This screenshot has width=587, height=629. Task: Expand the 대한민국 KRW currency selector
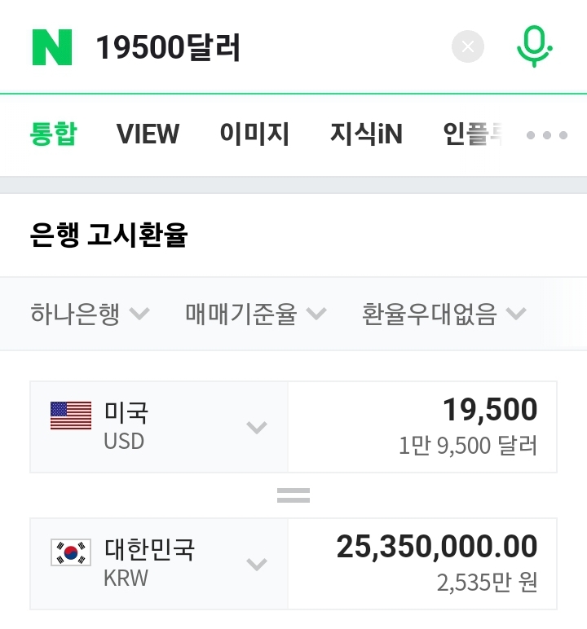point(256,564)
